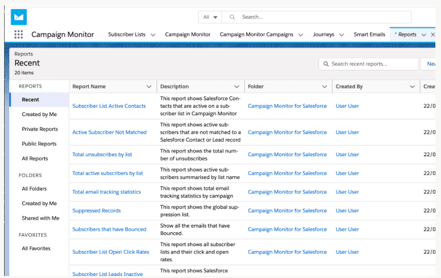441x278 pixels.
Task: Select All Folders in the sidebar
Action: coord(34,189)
